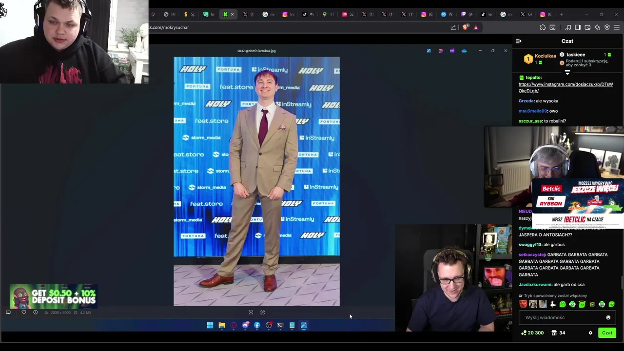Viewport: 624px width, 351px height.
Task: Pick the last green emote in quick emote bar
Action: coord(611,304)
